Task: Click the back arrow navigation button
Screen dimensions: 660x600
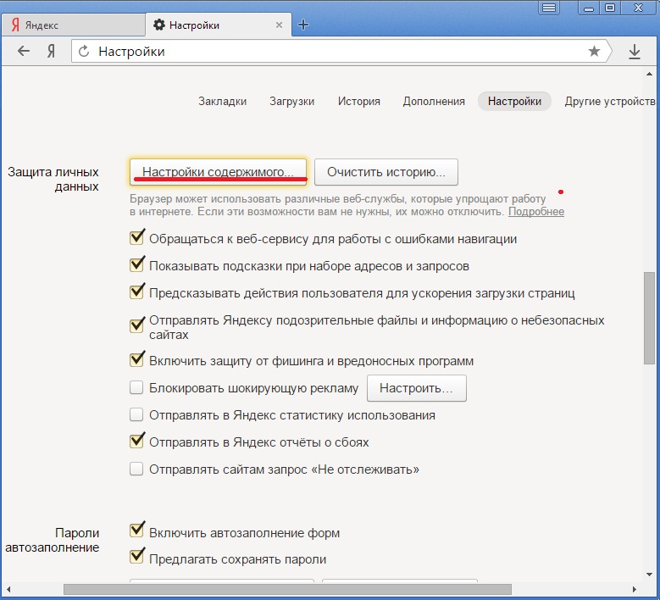Action: pos(24,52)
